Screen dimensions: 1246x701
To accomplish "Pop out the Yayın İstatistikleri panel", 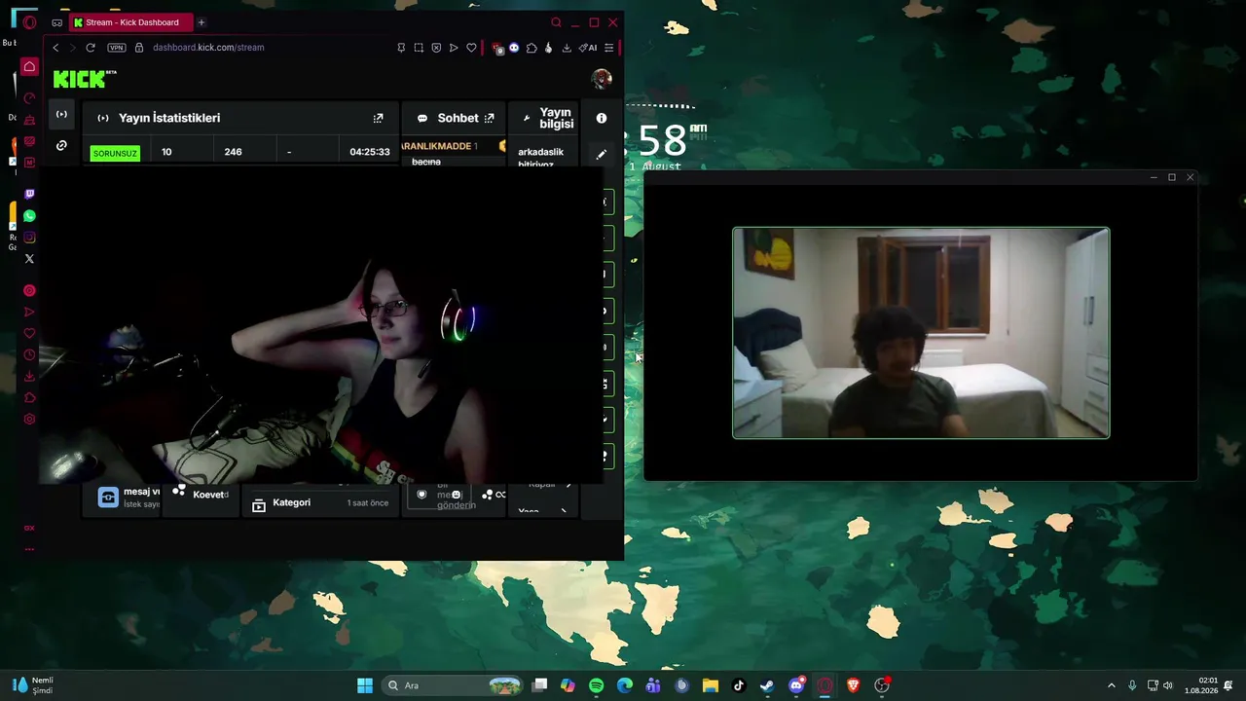I will (378, 118).
